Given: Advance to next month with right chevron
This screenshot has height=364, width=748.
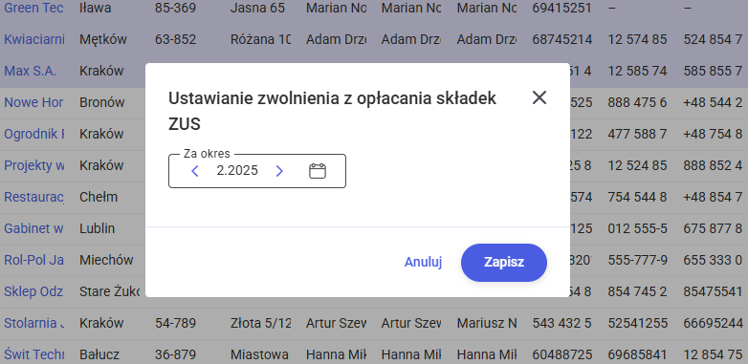Looking at the screenshot, I should coord(279,171).
